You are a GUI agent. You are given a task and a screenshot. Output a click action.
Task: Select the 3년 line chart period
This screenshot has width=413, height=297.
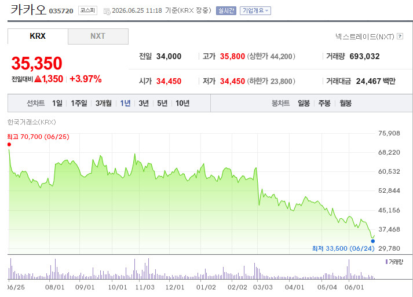[x=144, y=103]
